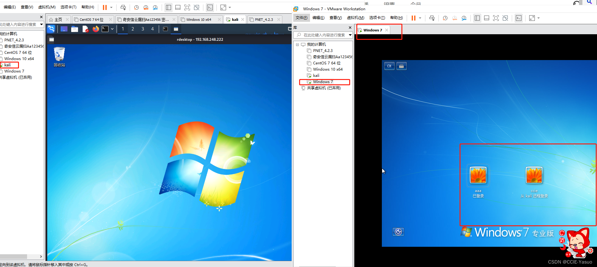
Task: Toggle CH input language button
Action: tap(389, 66)
